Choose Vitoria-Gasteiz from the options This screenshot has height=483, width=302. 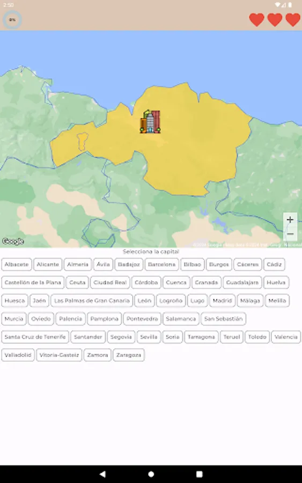click(59, 355)
